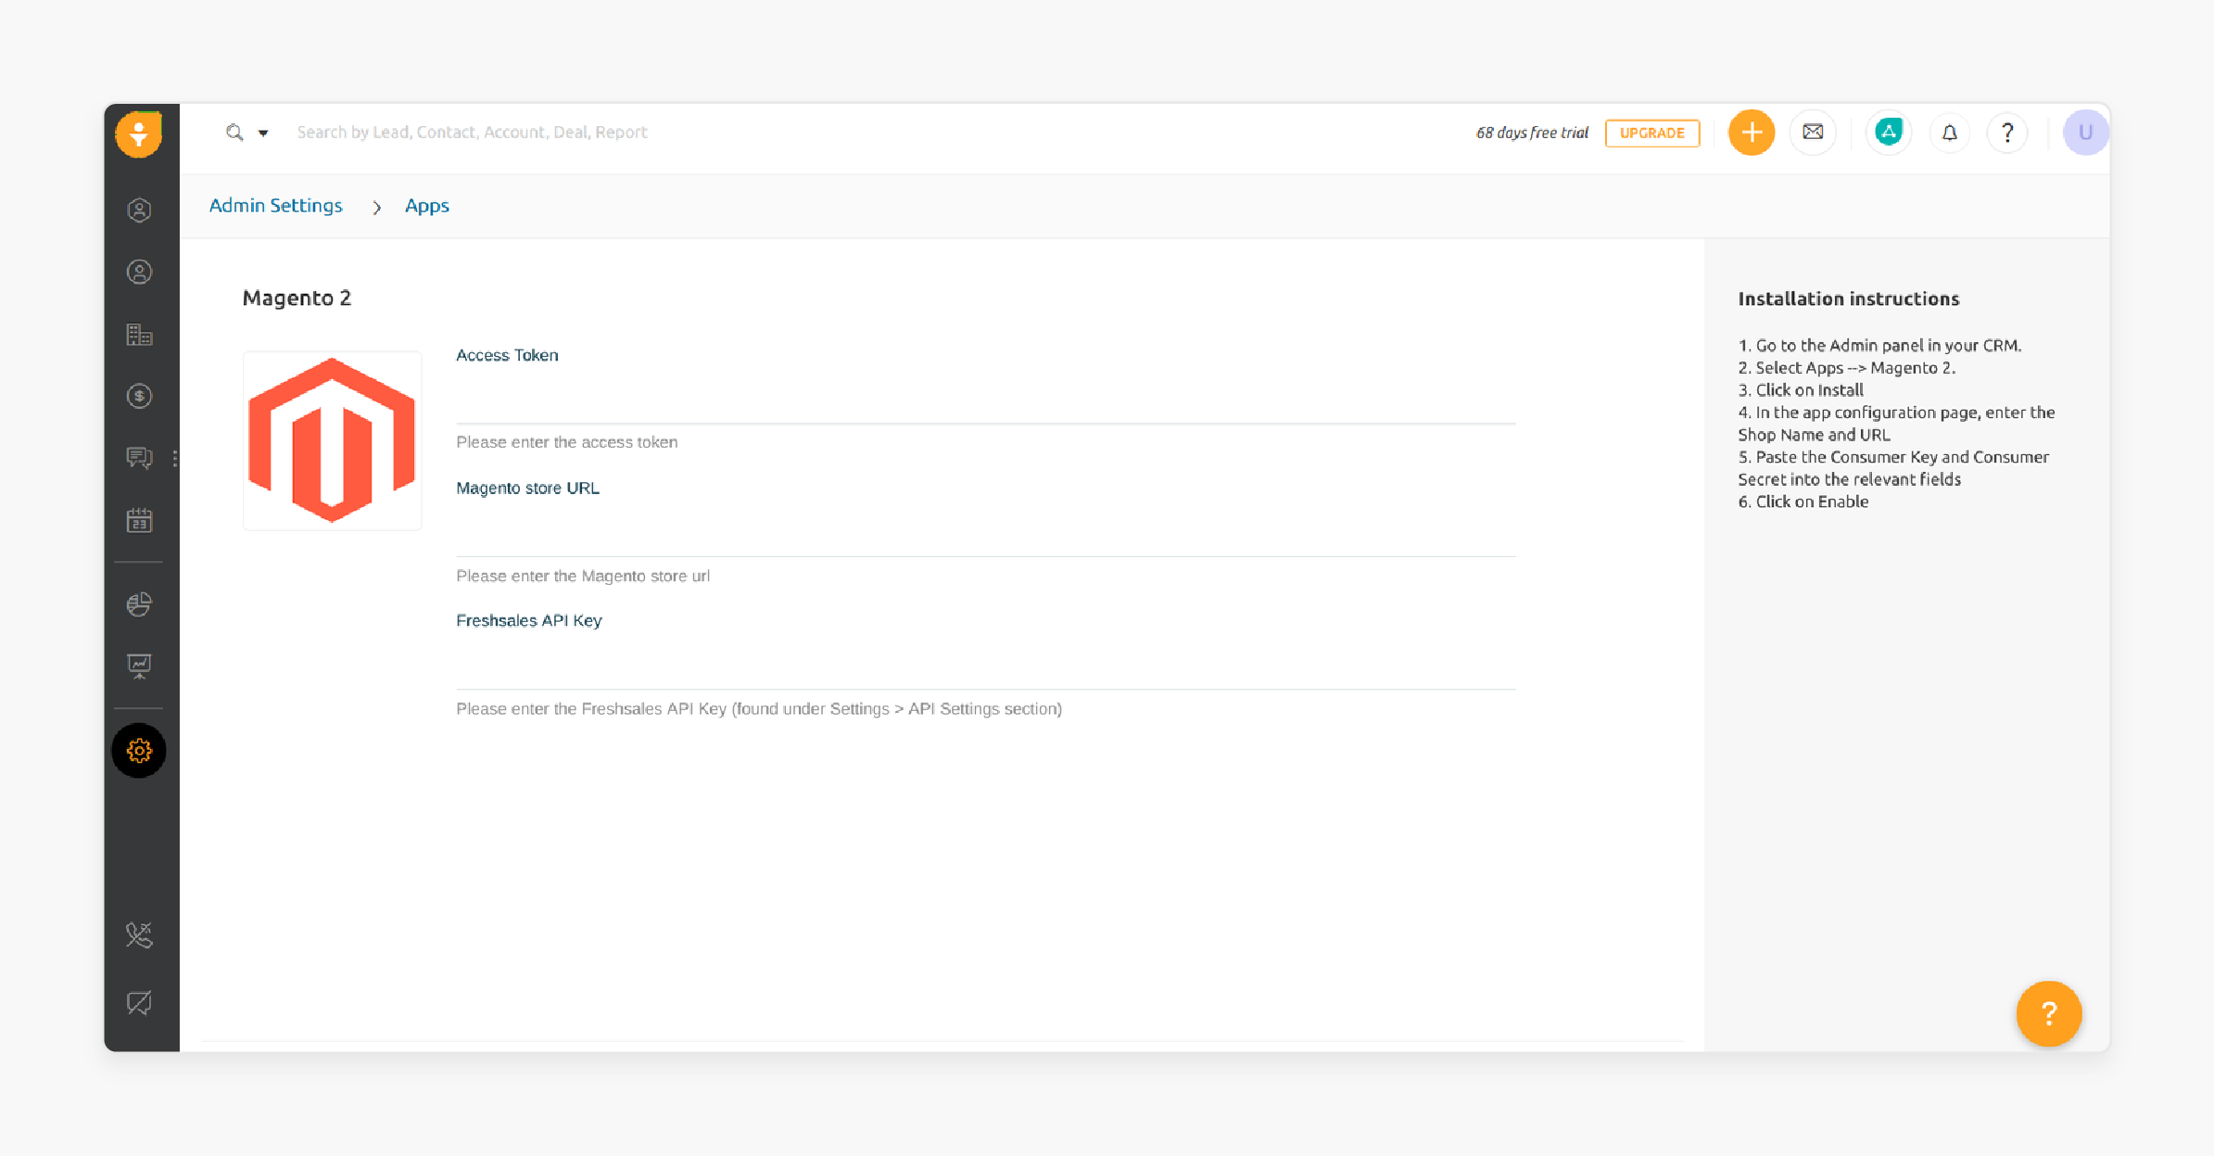Open the user profile avatar U
Viewport: 2214px width, 1156px height.
pos(2085,133)
